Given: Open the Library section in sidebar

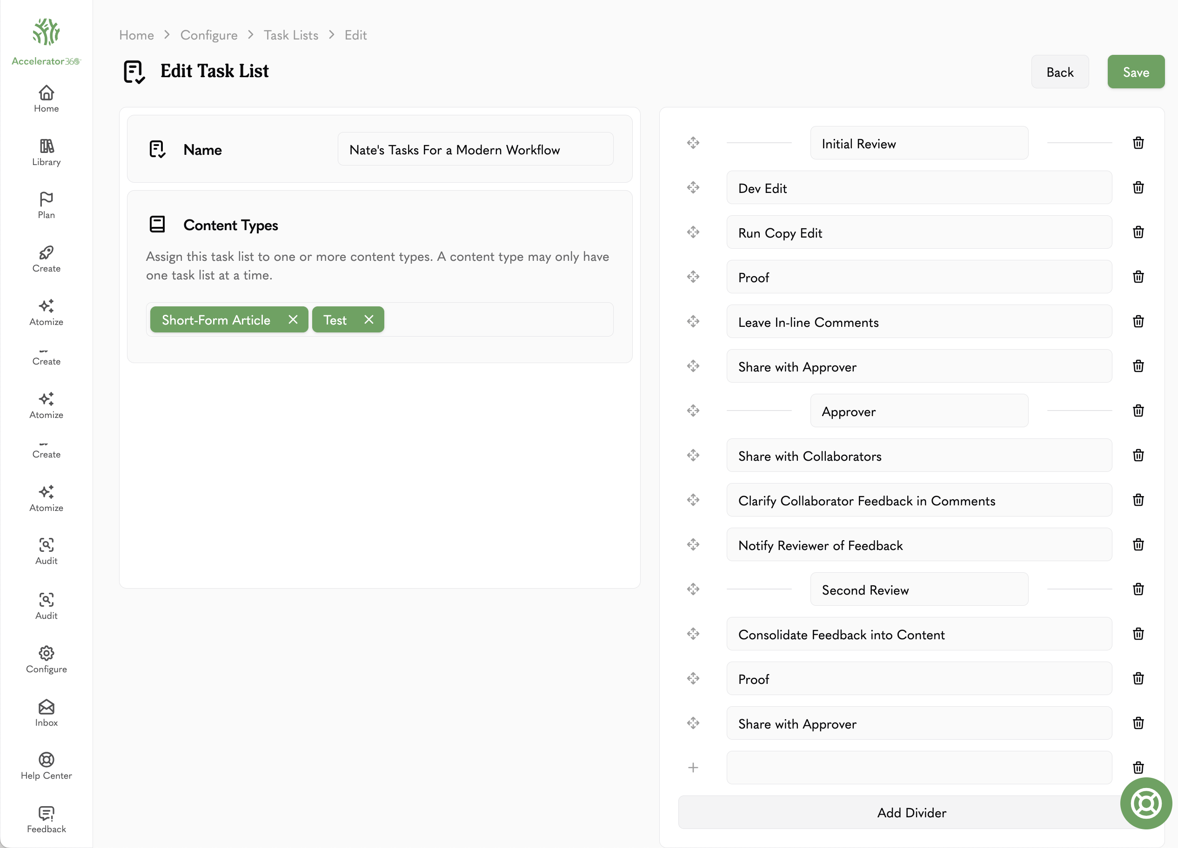Looking at the screenshot, I should click(46, 152).
